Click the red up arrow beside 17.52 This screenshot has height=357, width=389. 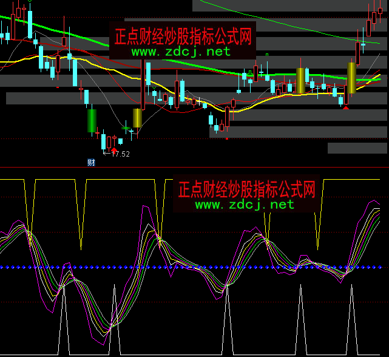113,149
